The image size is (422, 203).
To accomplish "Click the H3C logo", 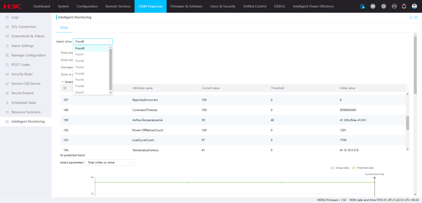I will pyautogui.click(x=13, y=6).
